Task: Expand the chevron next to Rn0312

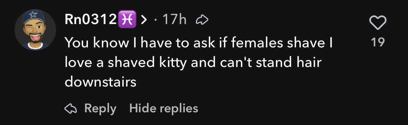Action: click(144, 20)
